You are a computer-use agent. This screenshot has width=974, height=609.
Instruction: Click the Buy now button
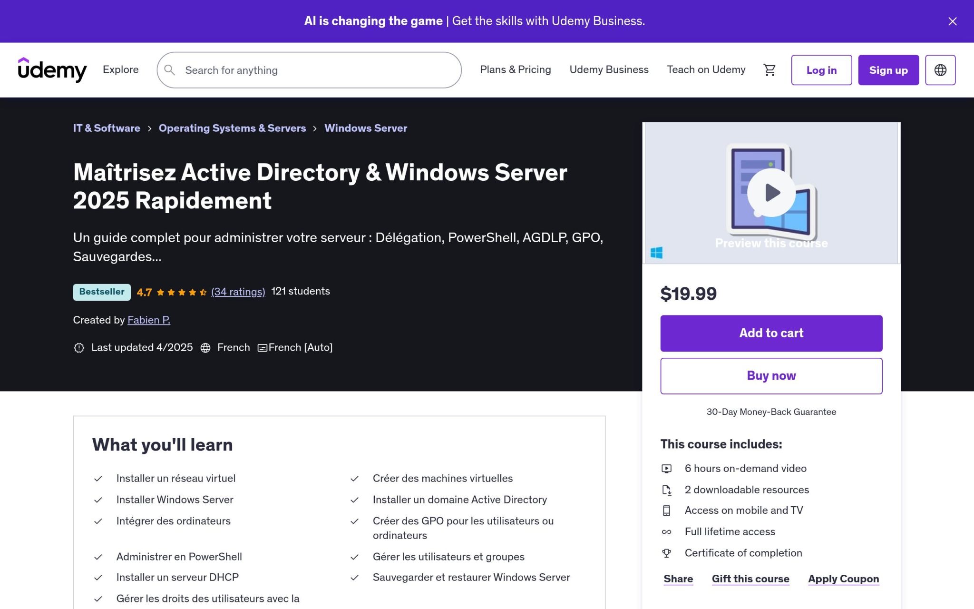click(x=771, y=376)
